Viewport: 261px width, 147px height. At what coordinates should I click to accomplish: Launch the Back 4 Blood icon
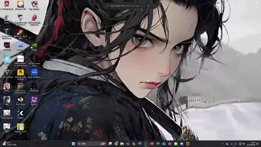click(20, 101)
